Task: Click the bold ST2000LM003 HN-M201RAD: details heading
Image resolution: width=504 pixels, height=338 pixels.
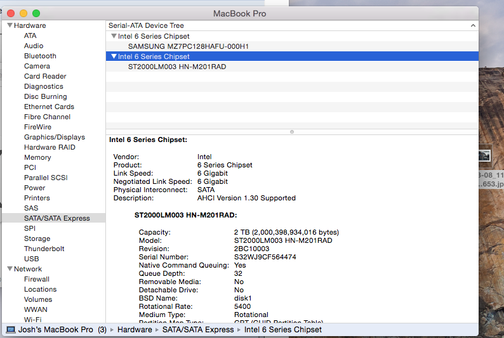Action: tap(185, 215)
